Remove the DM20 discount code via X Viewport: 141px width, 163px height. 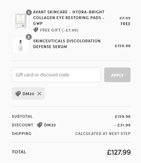(39, 94)
